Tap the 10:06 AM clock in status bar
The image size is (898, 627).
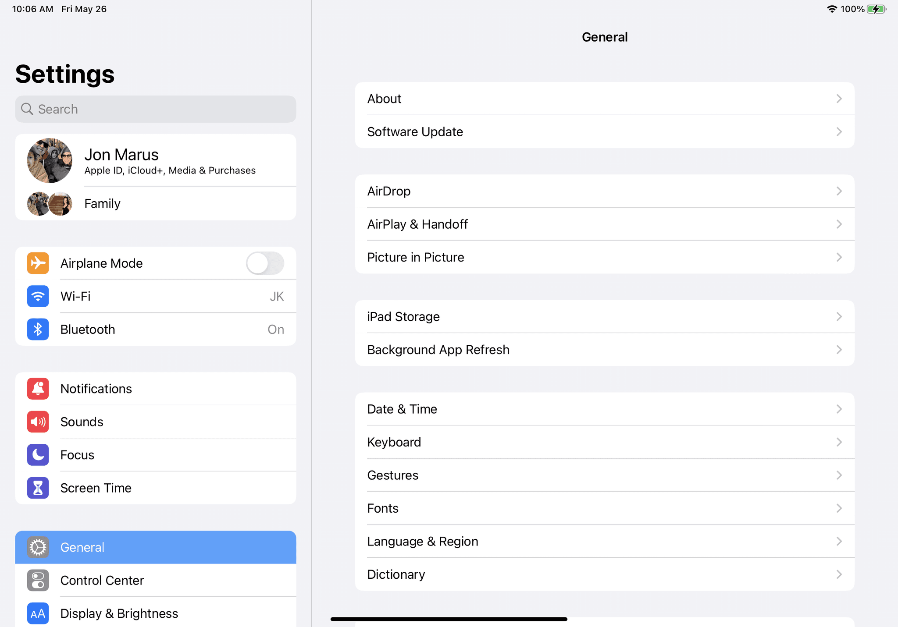[33, 9]
